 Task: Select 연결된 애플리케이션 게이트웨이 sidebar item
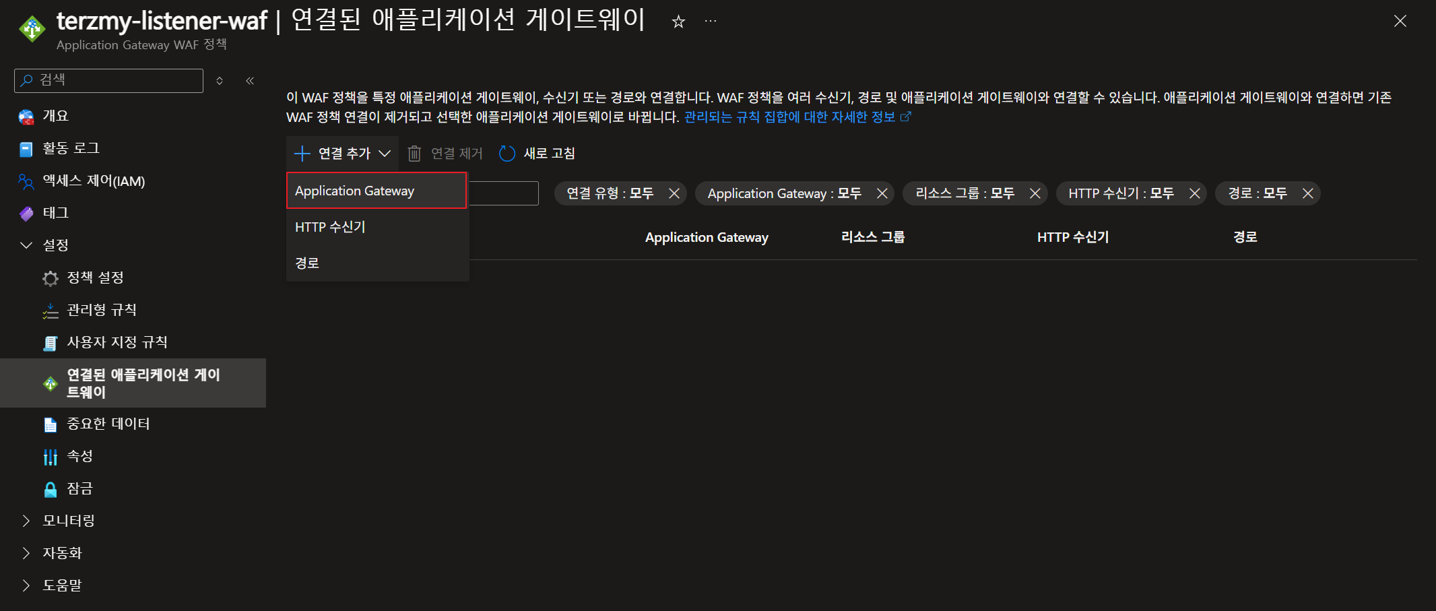click(x=133, y=383)
